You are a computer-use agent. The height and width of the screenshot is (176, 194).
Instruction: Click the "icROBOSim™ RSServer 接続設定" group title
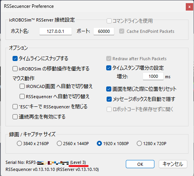pos(42,20)
